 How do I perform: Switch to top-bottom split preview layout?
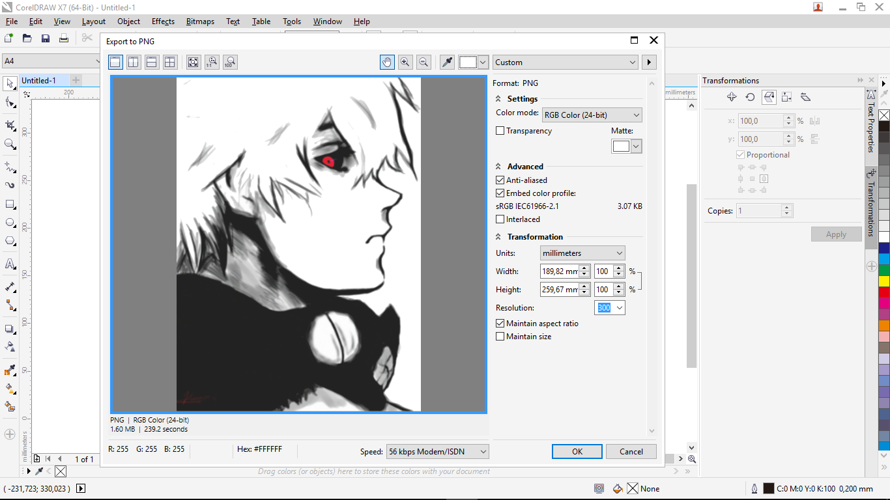tap(152, 62)
